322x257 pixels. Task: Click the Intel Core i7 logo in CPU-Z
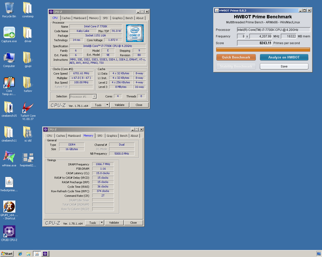[x=135, y=33]
